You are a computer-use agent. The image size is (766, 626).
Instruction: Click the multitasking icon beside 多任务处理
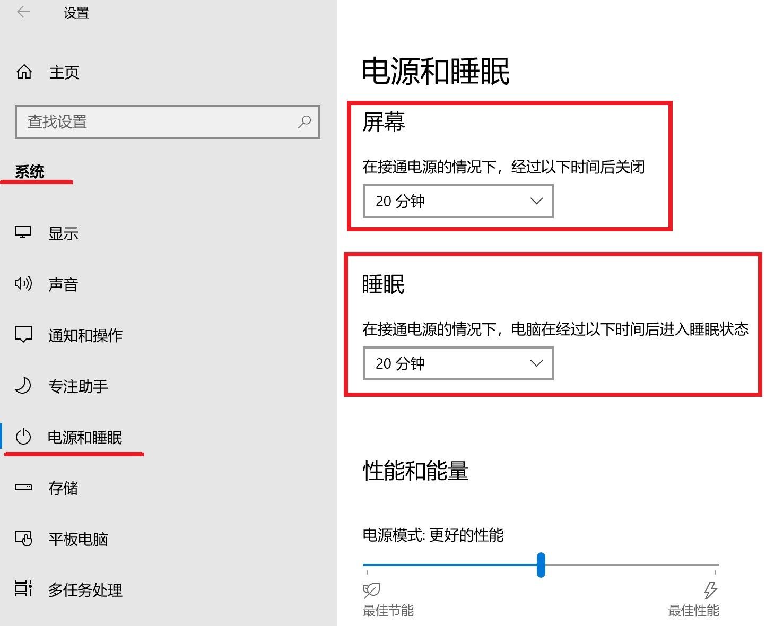pyautogui.click(x=23, y=588)
